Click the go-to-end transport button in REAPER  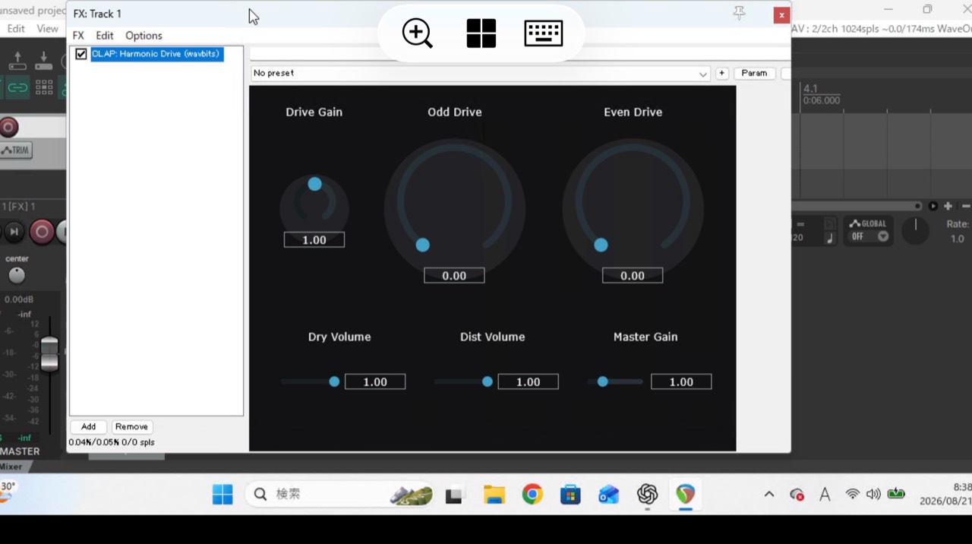[x=14, y=232]
